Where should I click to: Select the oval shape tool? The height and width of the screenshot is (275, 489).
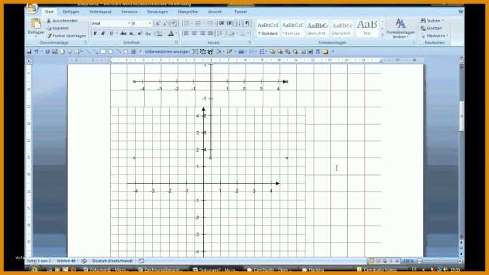pyautogui.click(x=111, y=52)
